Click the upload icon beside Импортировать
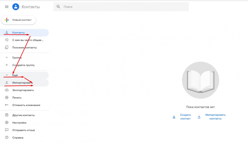Viewport: 248px width, 143px height. coord(7,83)
